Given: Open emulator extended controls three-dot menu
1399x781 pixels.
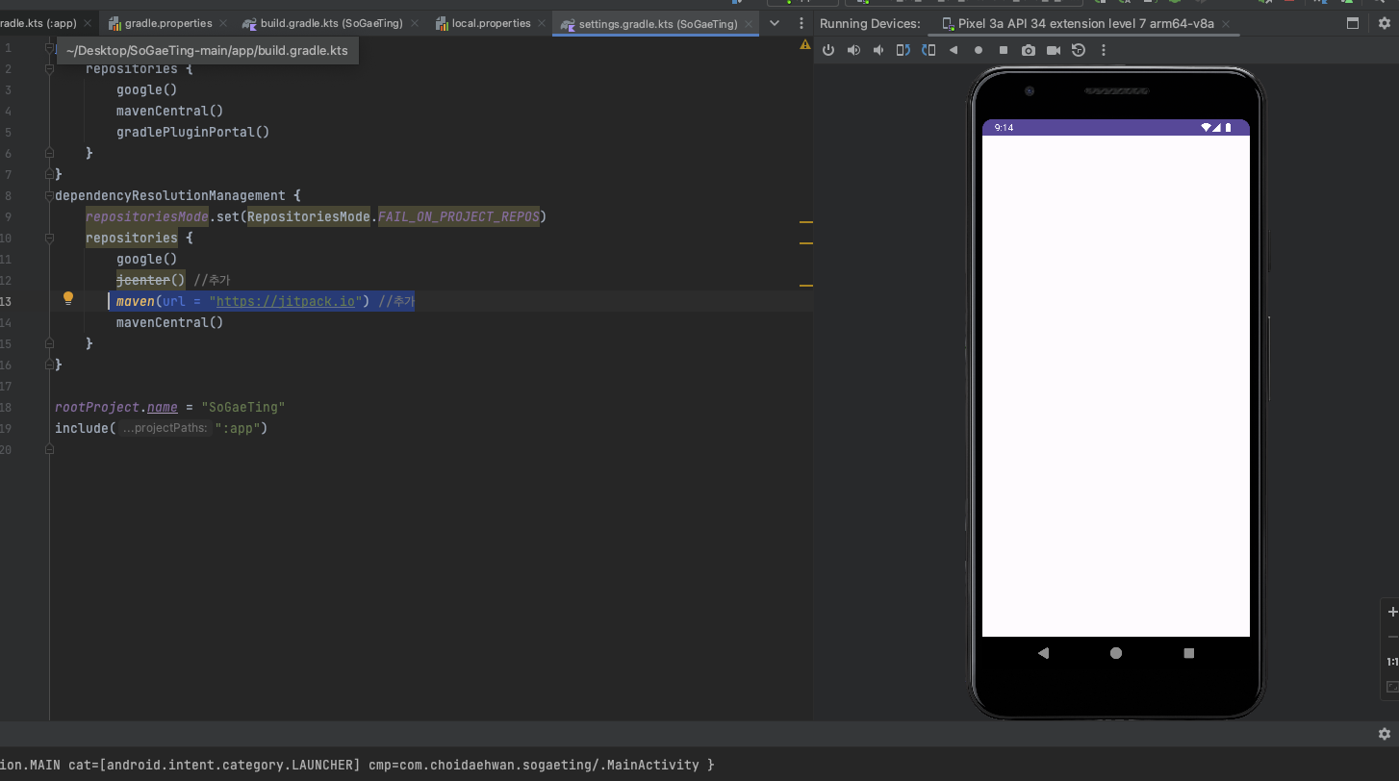Looking at the screenshot, I should (x=1104, y=50).
